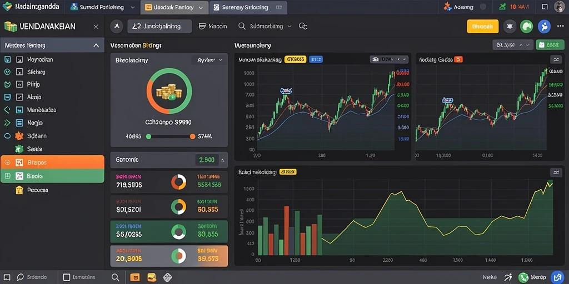Image resolution: width=569 pixels, height=284 pixels.
Task: Close the Uendanakean sidebar panel
Action: coord(96,27)
